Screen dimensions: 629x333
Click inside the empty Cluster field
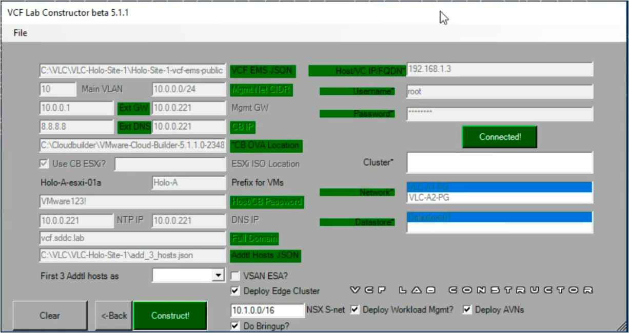coord(499,162)
